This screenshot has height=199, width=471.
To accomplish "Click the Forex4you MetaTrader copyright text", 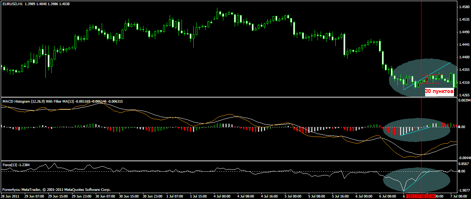I will coord(56,190).
